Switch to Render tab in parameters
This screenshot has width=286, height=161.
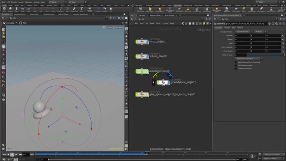pos(227,28)
